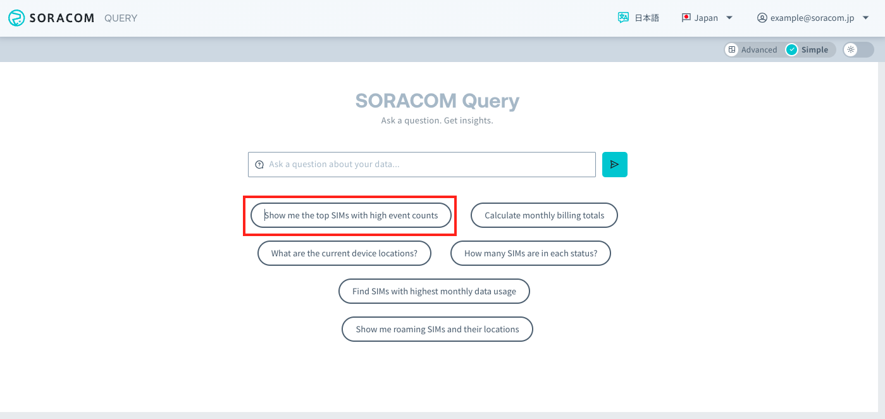Click Calculate monthly billing totals
Screen dimensions: 885x419
(543, 215)
